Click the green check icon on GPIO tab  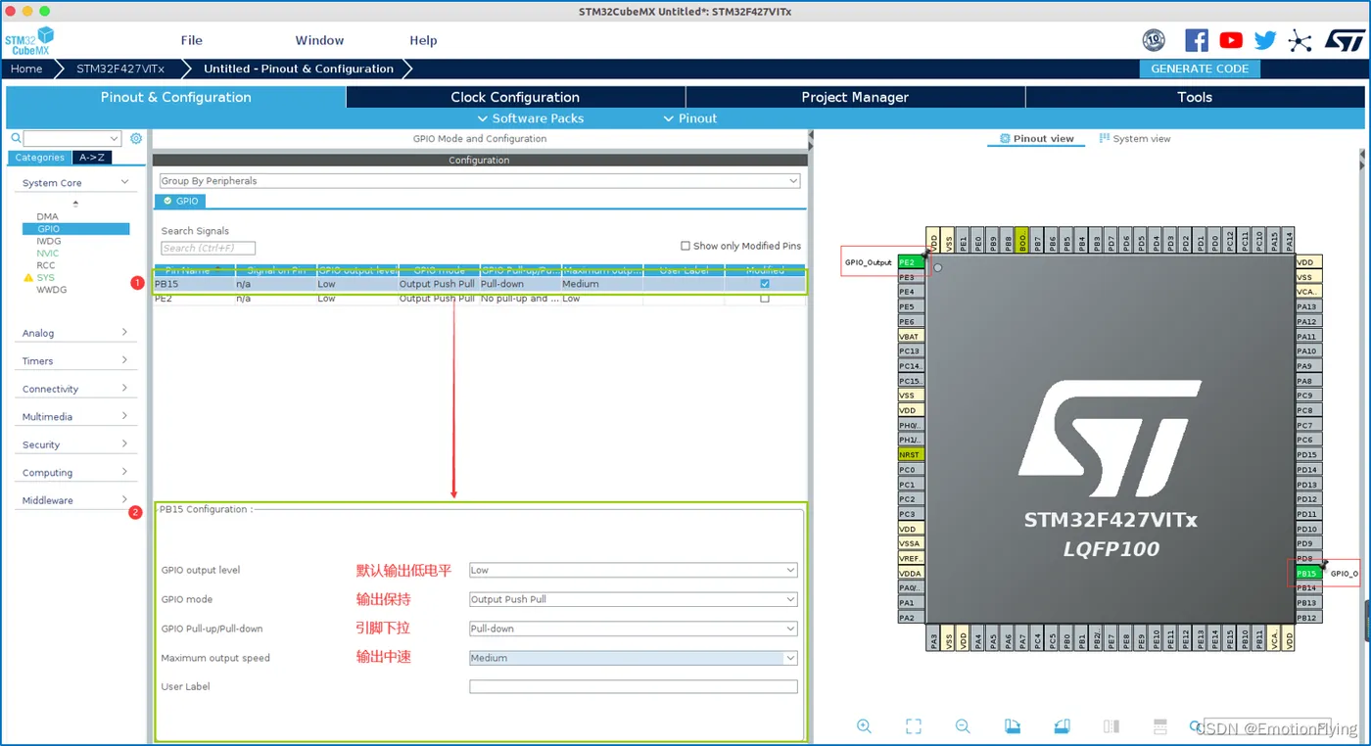(x=167, y=201)
